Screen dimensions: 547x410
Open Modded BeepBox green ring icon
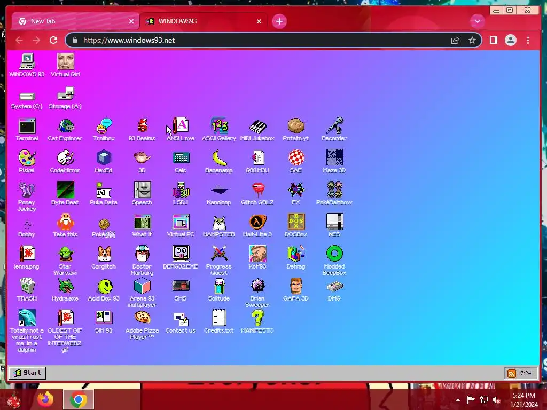coord(334,261)
